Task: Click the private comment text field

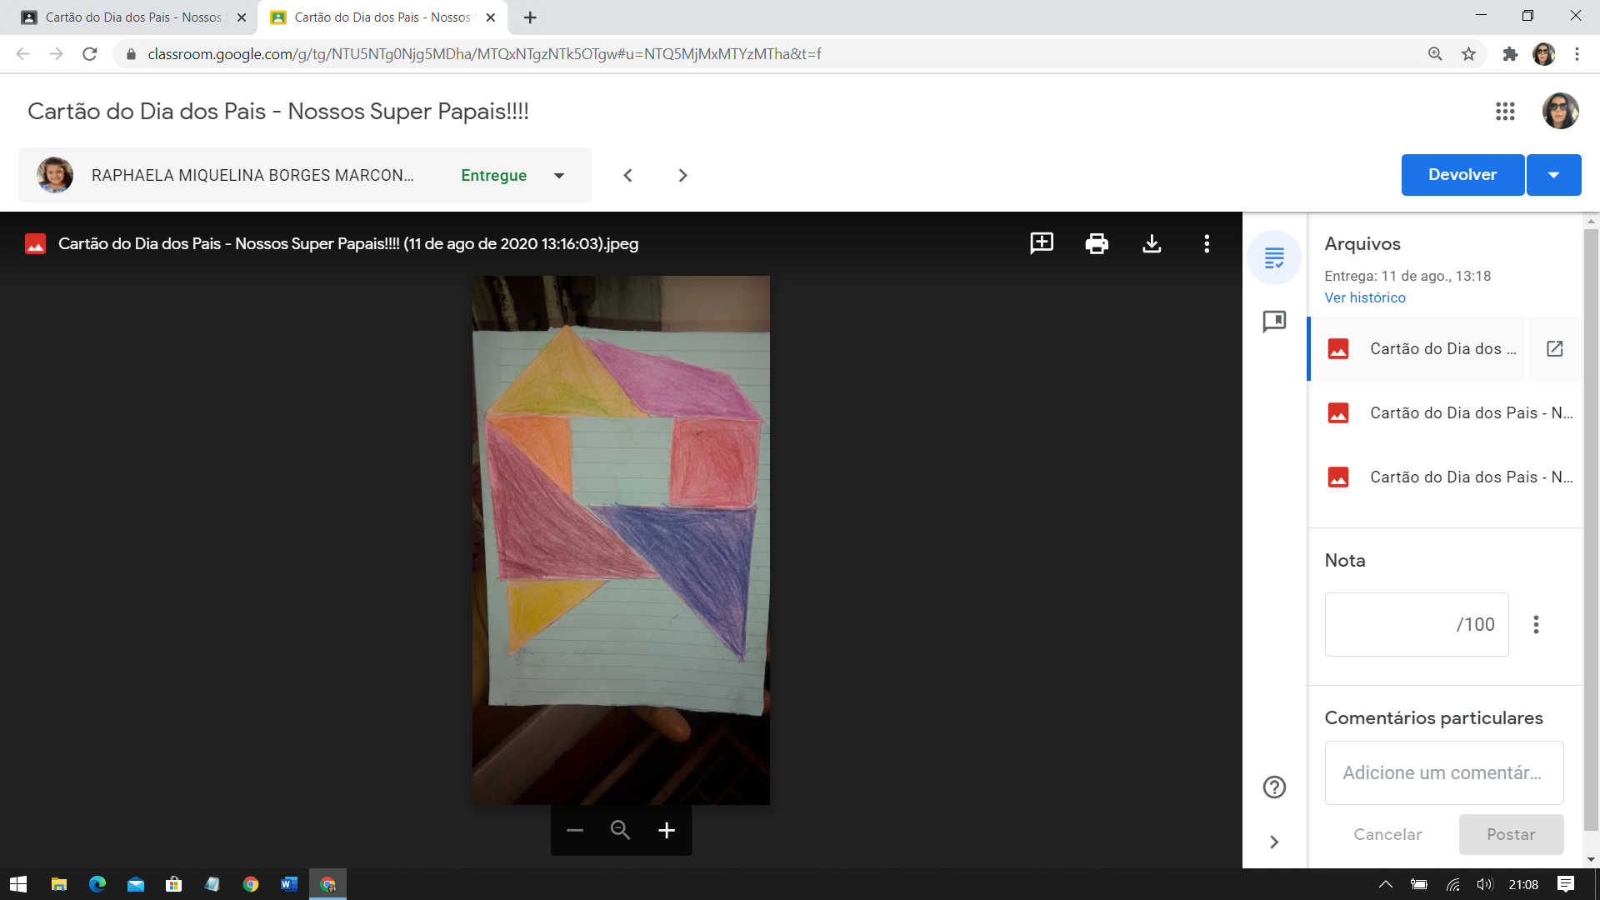Action: pos(1444,772)
